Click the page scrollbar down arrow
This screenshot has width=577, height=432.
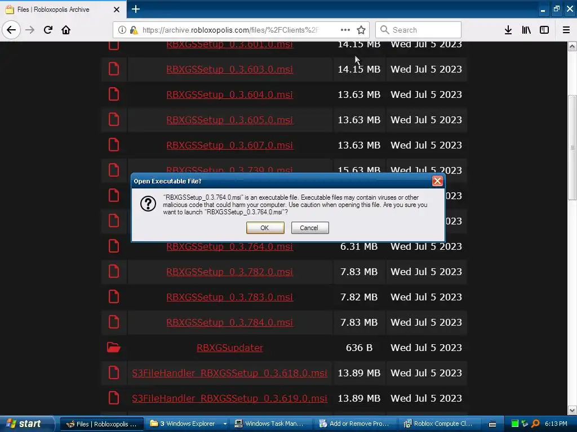click(572, 410)
